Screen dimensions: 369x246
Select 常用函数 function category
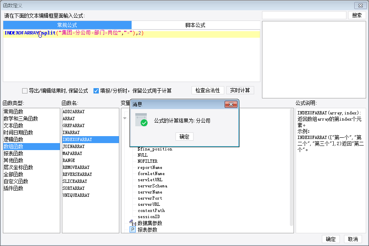31,112
